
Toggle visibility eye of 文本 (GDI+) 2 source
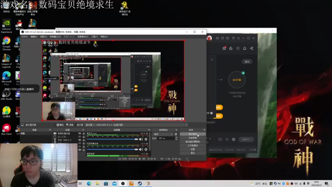point(80,140)
